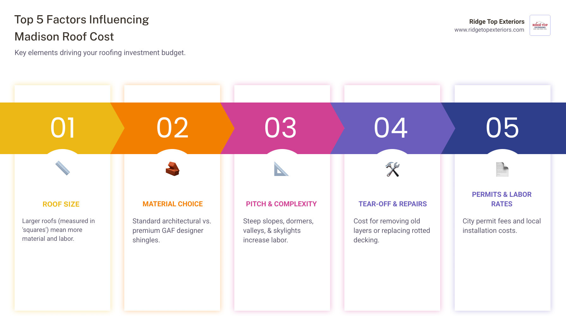The height and width of the screenshot is (324, 566).
Task: Click the PITCH & COMPLEXITY heading
Action: point(281,204)
